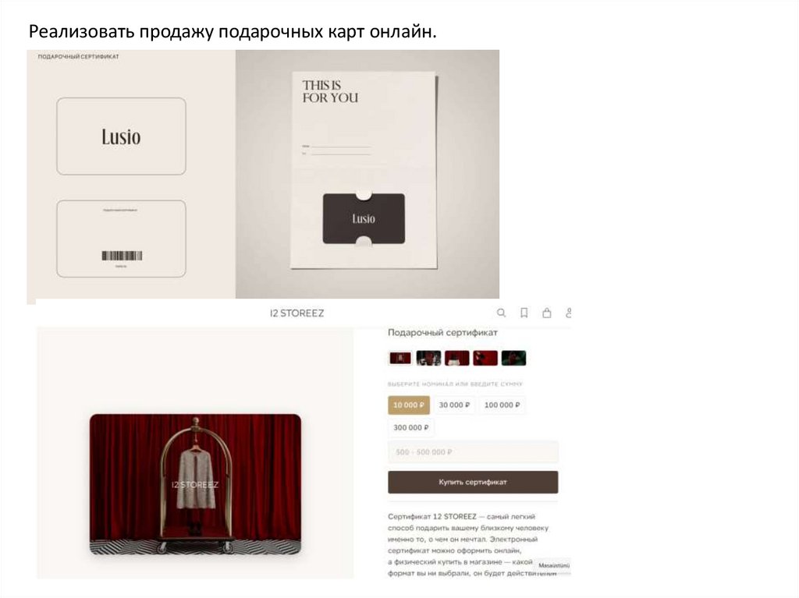799x598 pixels.
Task: Click the 12 STOREEZ header logo
Action: tap(297, 313)
